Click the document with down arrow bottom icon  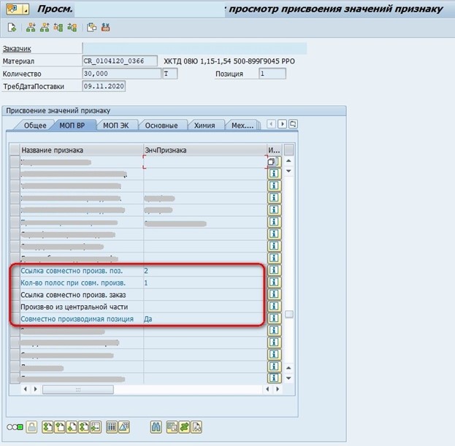point(72,427)
